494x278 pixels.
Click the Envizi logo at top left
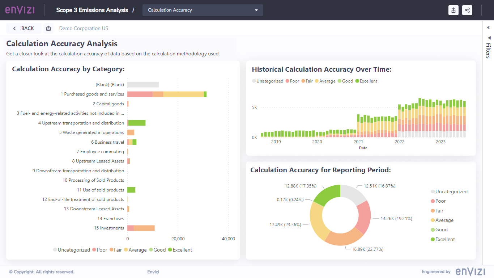coord(20,10)
